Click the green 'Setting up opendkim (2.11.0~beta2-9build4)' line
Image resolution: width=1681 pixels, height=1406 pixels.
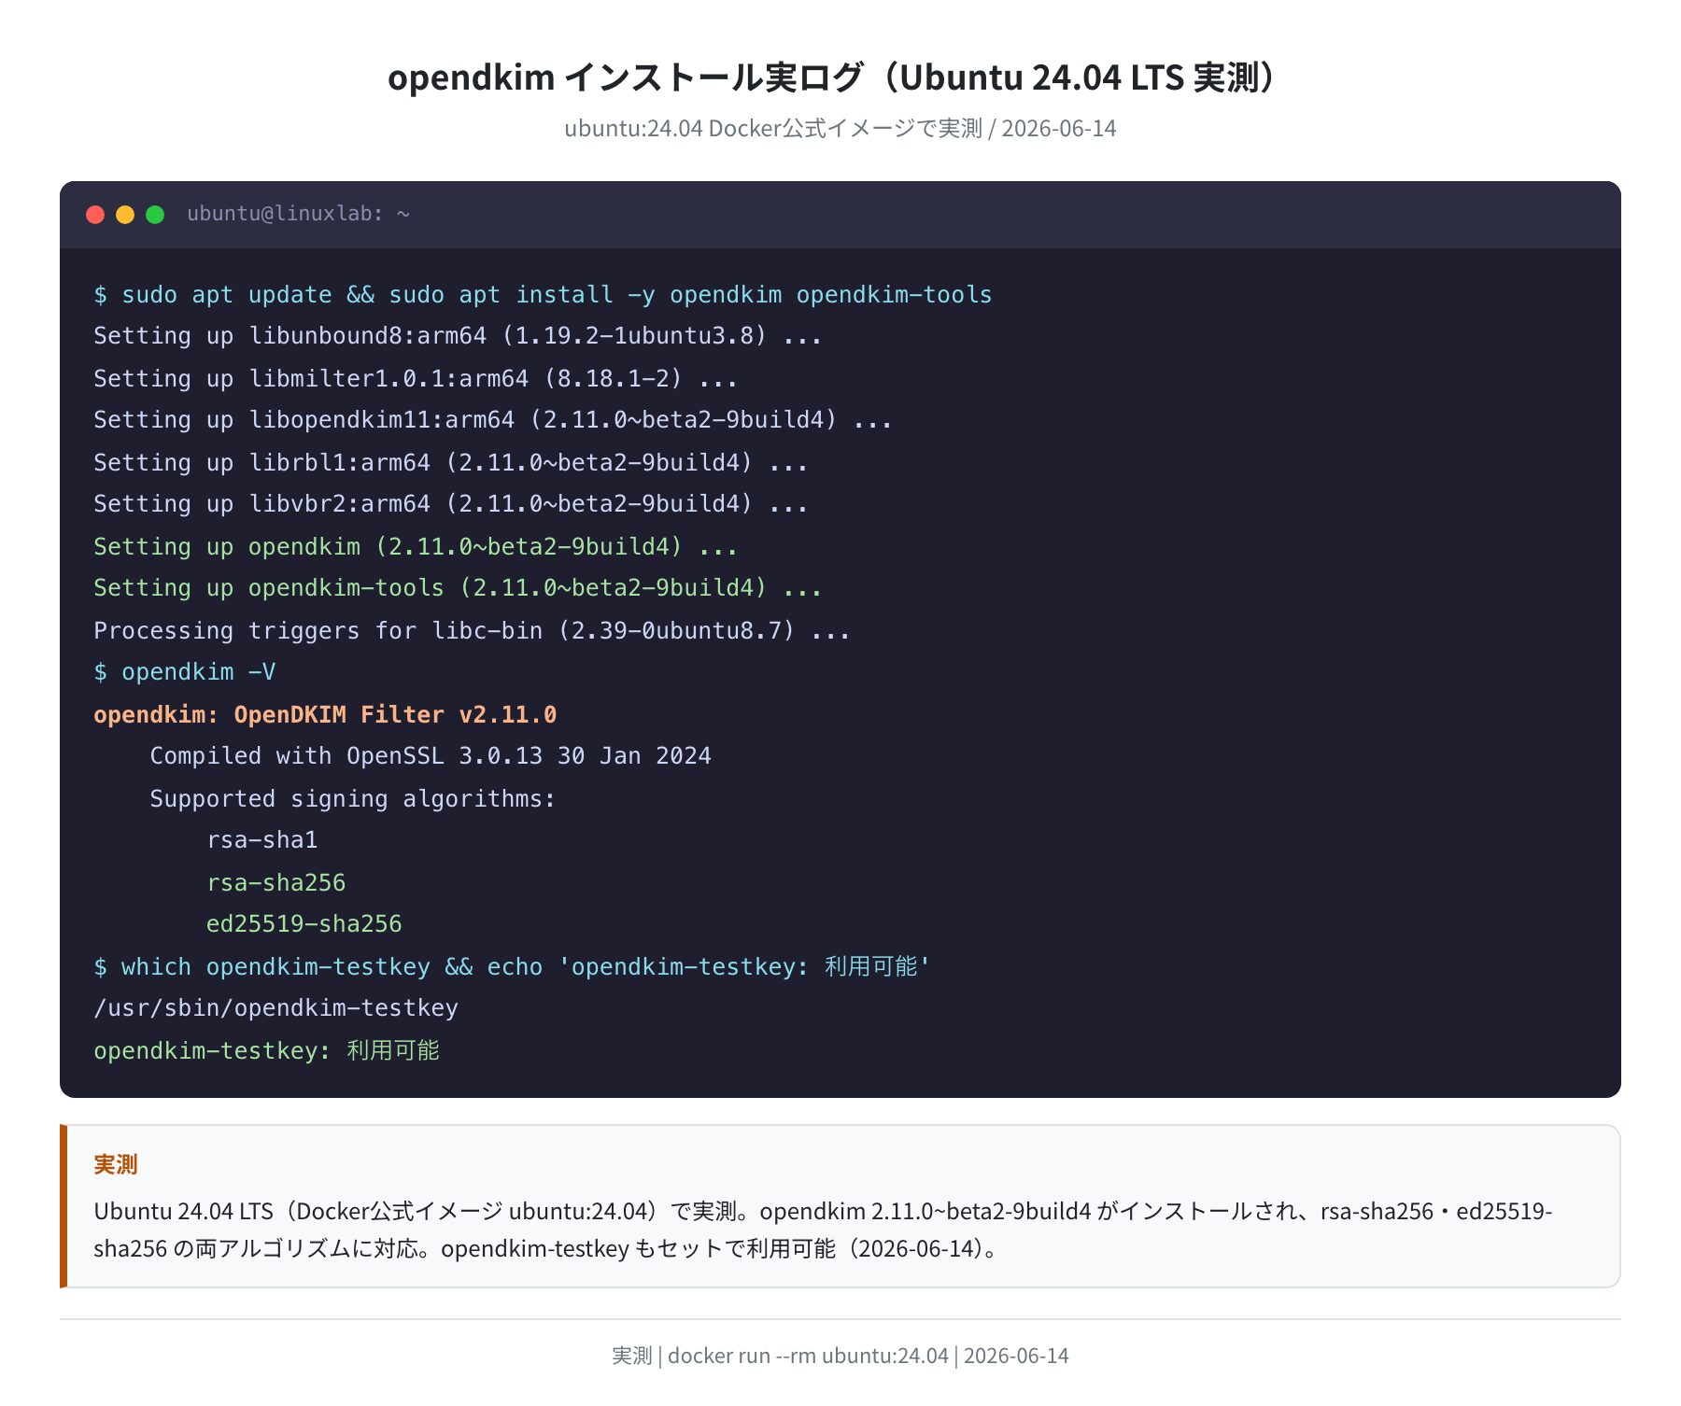(416, 546)
